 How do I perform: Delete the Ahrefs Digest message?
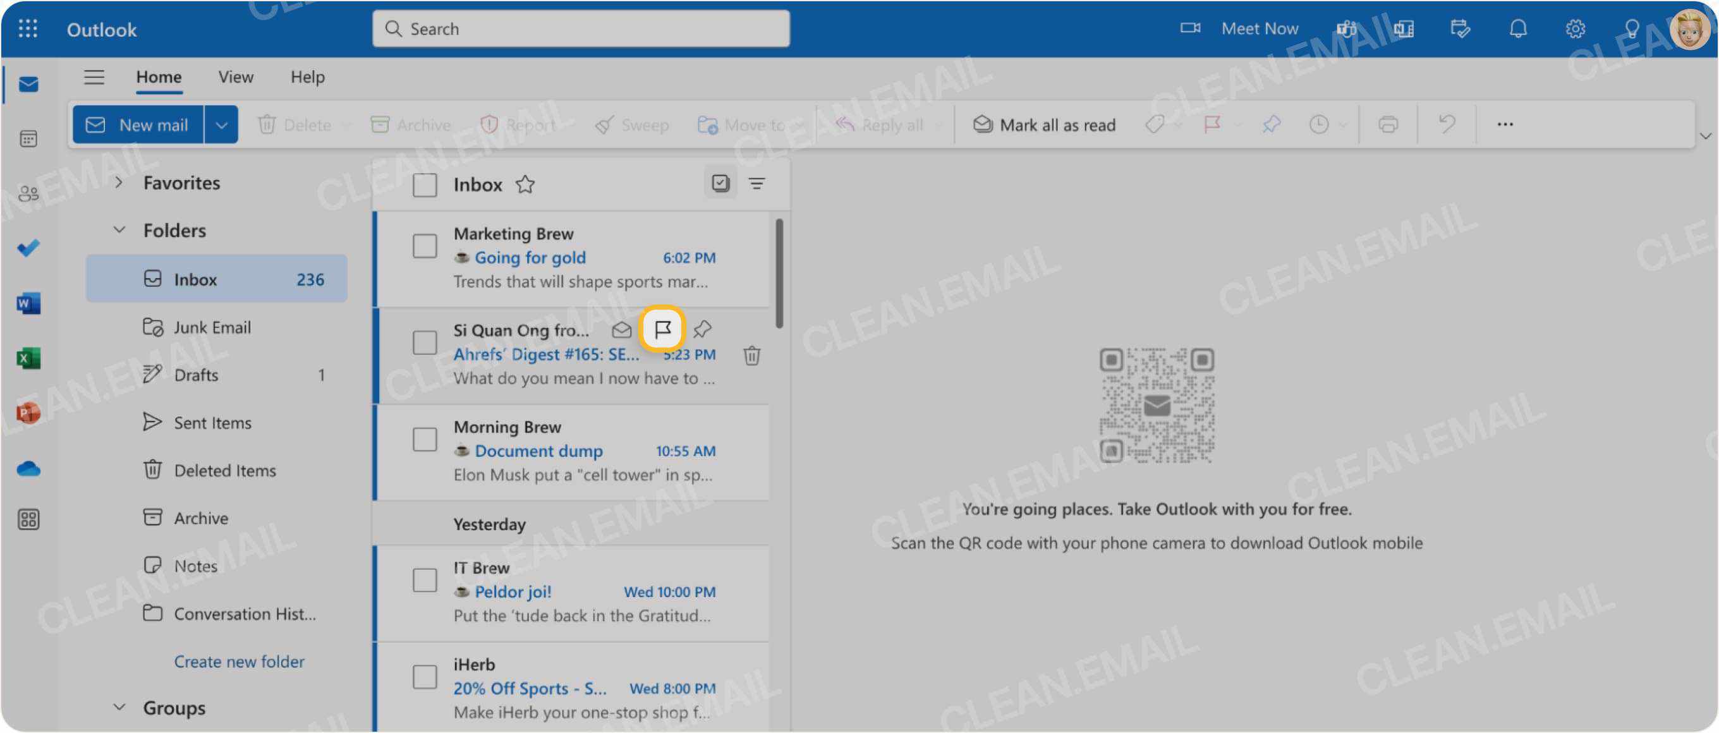click(x=751, y=356)
